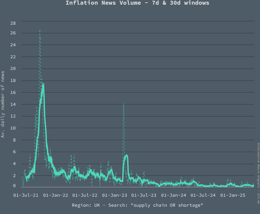Click the tallest dashed 7d spike near 26

40,32
